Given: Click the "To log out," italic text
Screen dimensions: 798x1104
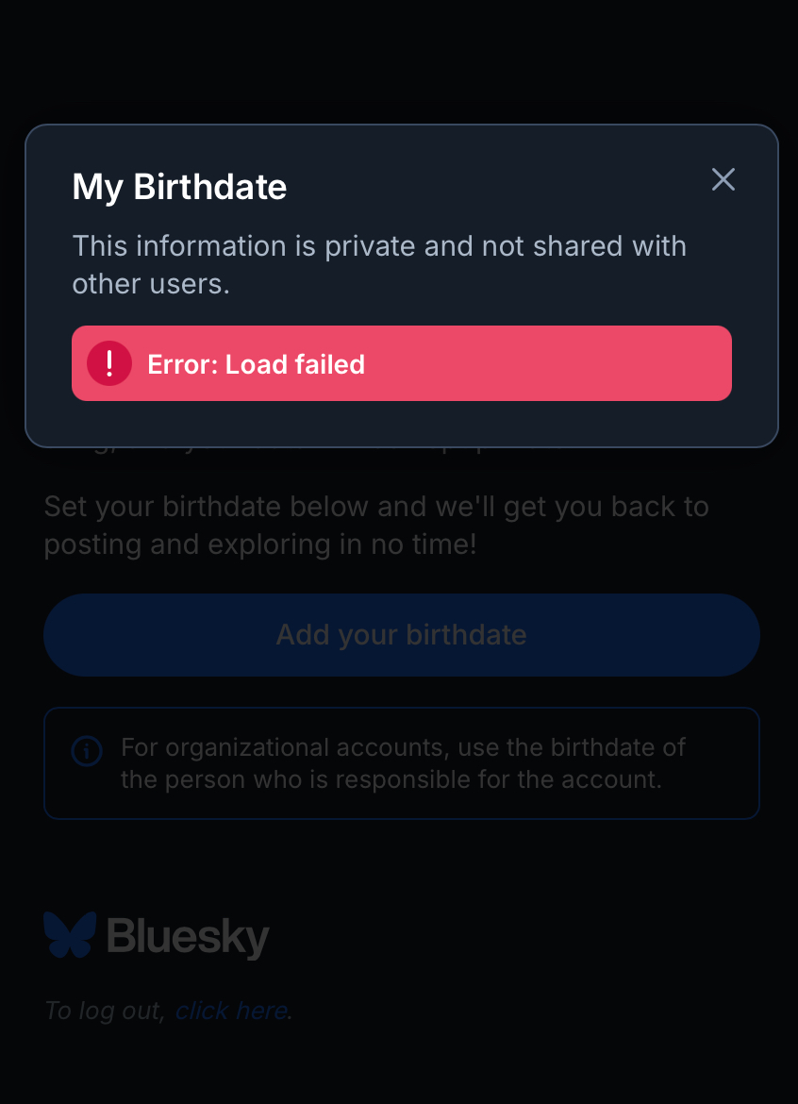Looking at the screenshot, I should (105, 1011).
